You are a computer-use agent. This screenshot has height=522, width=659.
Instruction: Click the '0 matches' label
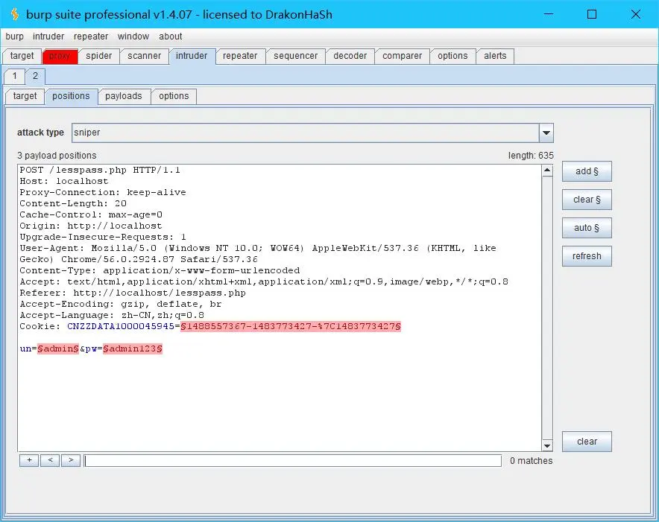click(x=532, y=461)
